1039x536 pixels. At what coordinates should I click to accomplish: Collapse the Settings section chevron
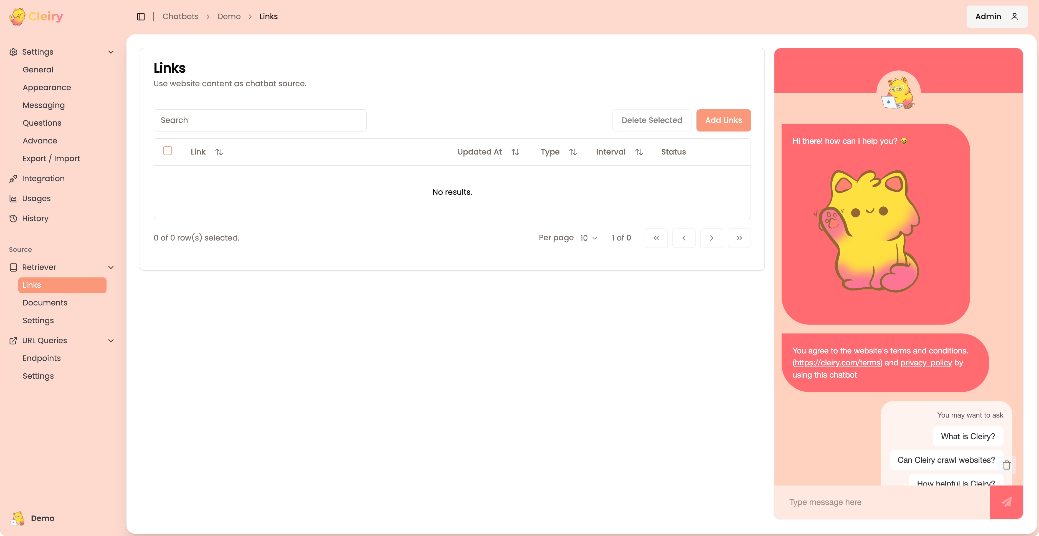coord(111,52)
